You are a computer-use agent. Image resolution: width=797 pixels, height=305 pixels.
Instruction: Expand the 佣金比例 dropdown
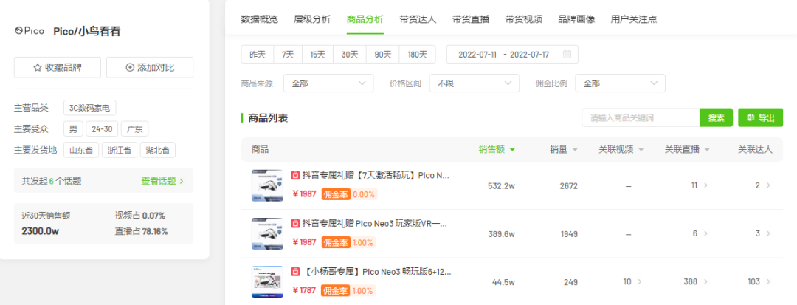[620, 83]
